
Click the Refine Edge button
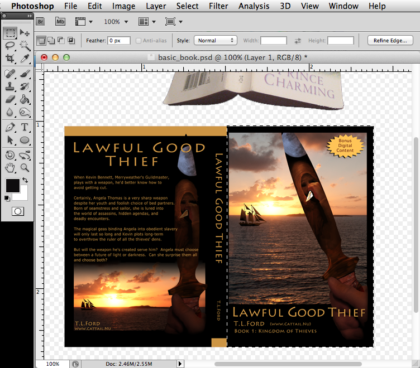[x=390, y=41]
